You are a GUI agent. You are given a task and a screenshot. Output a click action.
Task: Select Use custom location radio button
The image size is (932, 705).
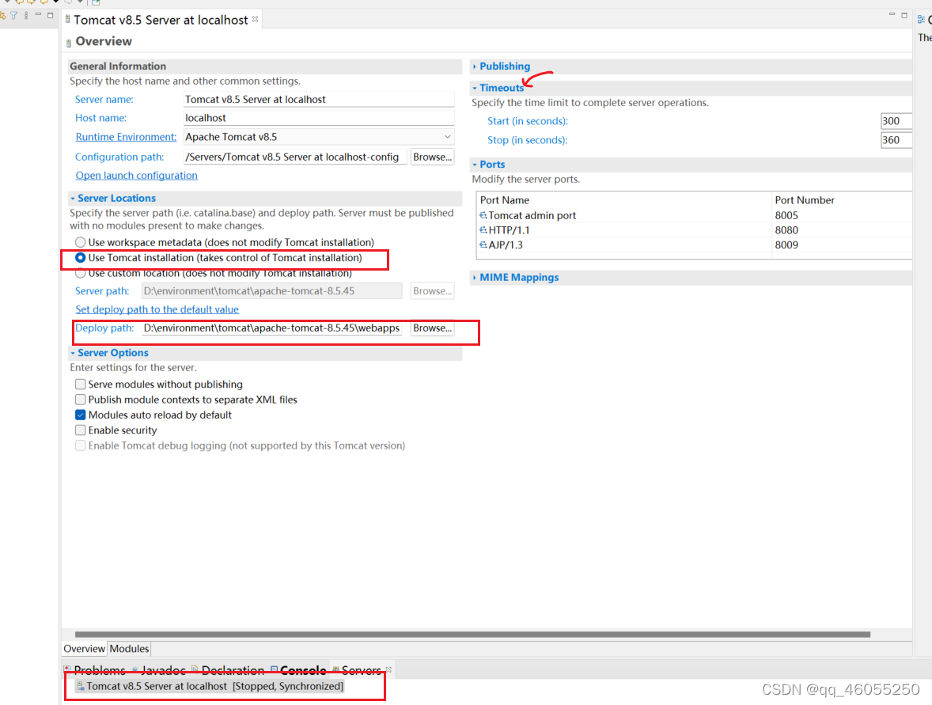(80, 274)
